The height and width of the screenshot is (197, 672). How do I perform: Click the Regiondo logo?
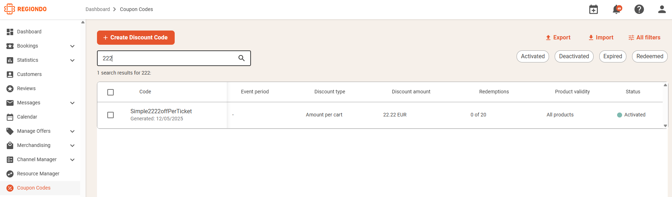coord(25,9)
